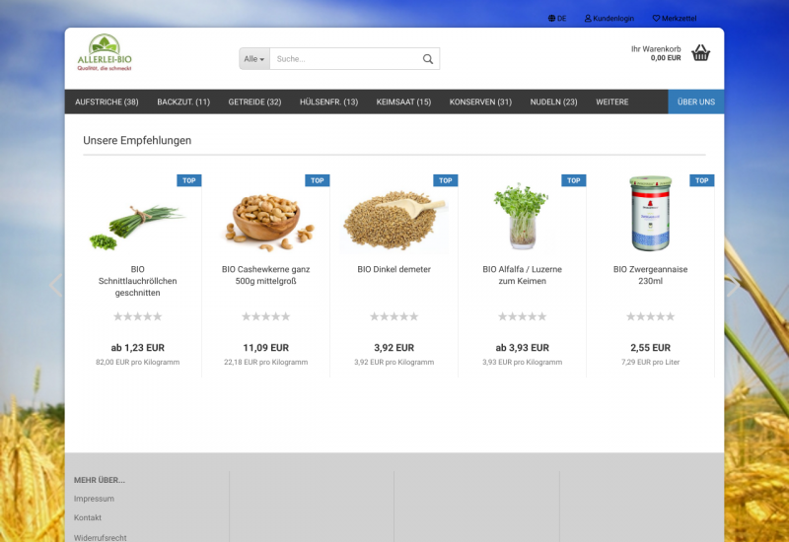Screen dimensions: 789x542
Task: Click the BIO Zwergeannaise jar image
Action: point(651,214)
